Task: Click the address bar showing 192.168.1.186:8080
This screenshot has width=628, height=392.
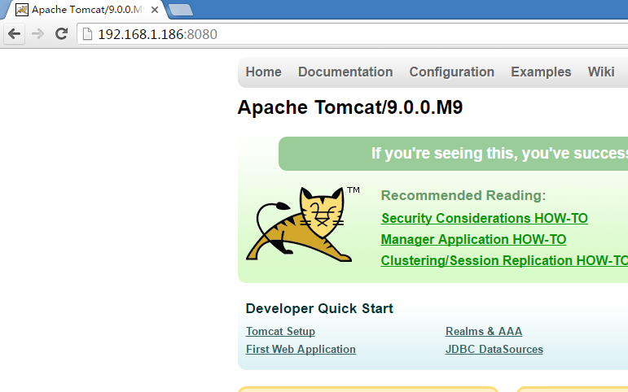Action: [353, 34]
